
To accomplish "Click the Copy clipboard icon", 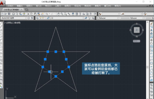I will point(32,14).
